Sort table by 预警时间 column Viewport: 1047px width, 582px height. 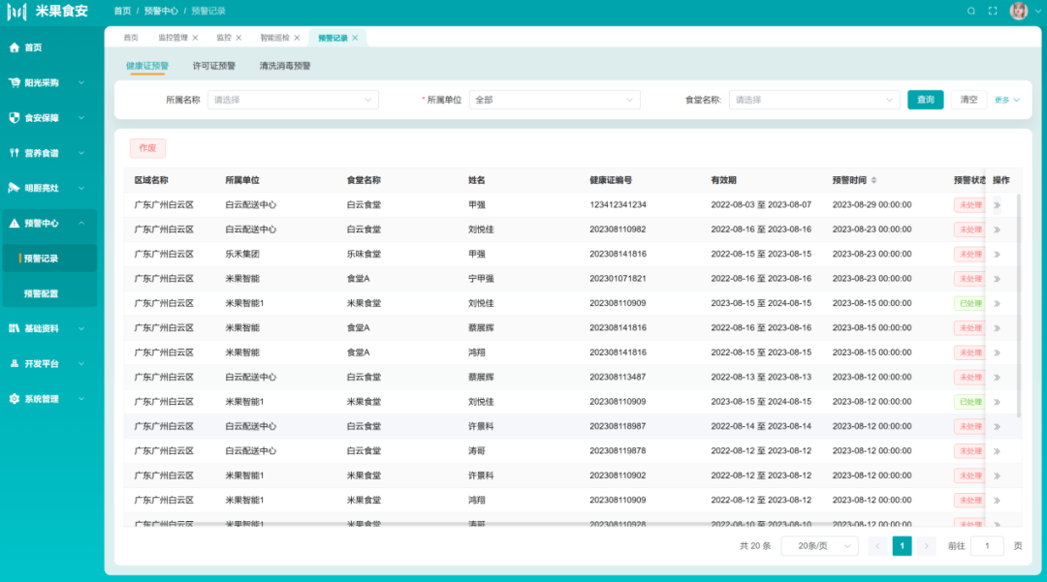pos(874,180)
